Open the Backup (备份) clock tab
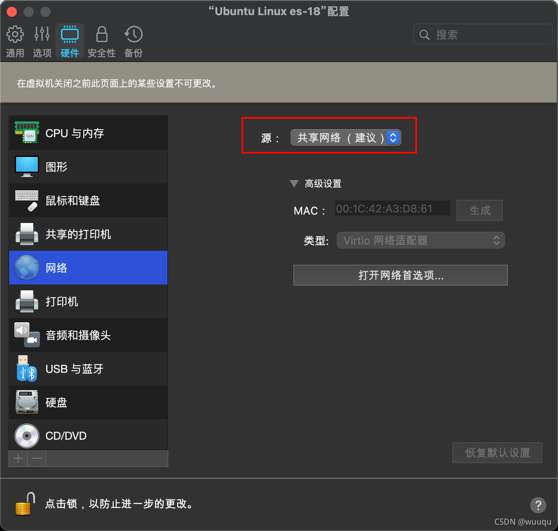This screenshot has width=558, height=531. tap(133, 41)
